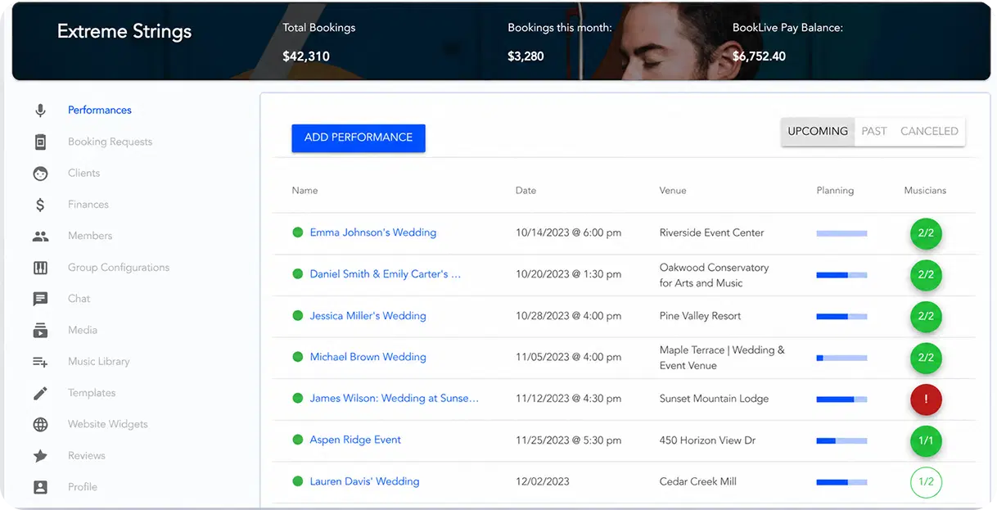Switch to the PAST tab
Image resolution: width=997 pixels, height=510 pixels.
pyautogui.click(x=874, y=131)
